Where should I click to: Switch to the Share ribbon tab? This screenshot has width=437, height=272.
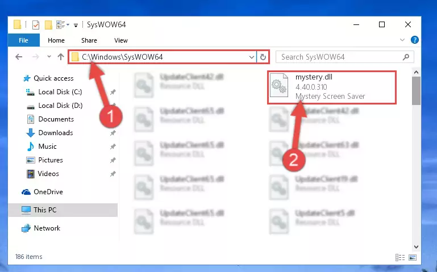tap(89, 40)
